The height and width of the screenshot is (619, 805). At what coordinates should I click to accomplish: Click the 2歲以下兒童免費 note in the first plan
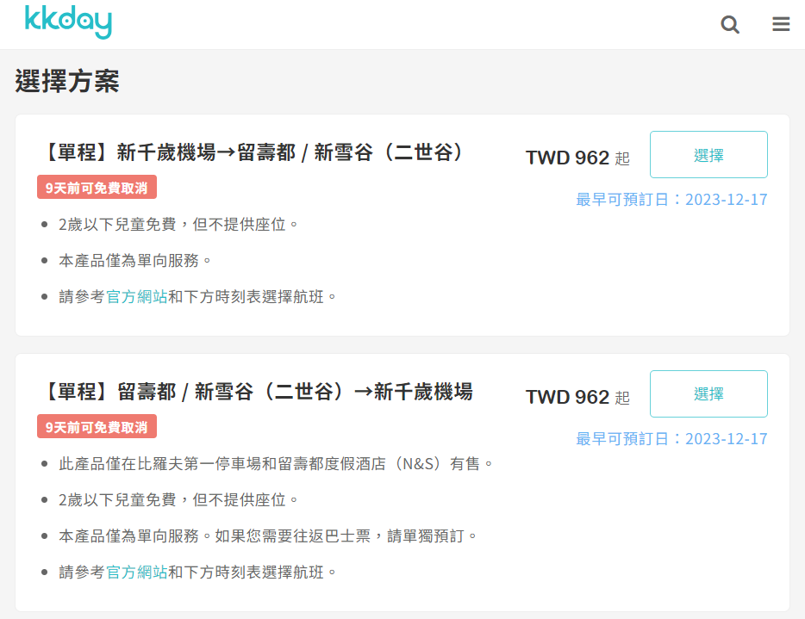pyautogui.click(x=178, y=224)
